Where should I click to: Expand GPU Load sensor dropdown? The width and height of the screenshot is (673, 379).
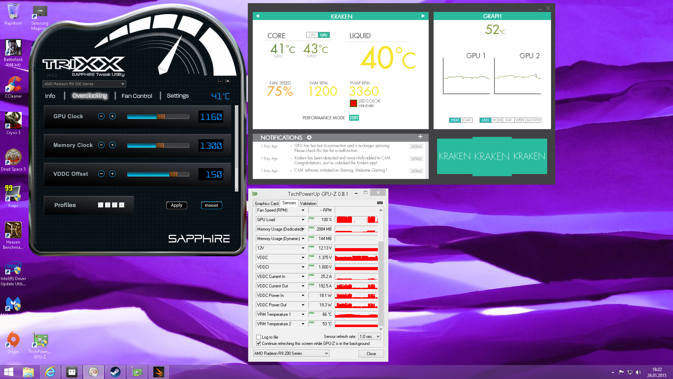(x=303, y=220)
